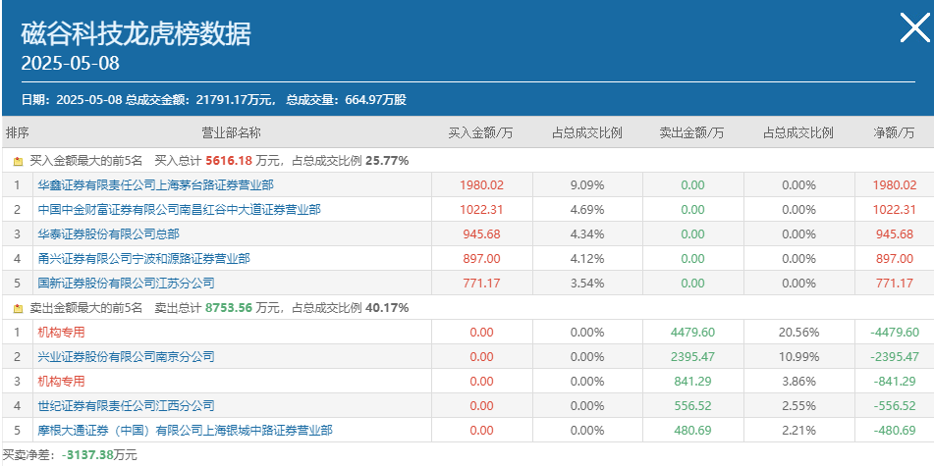The height and width of the screenshot is (466, 934).
Task: Click buy amount 771.17 in 国新证券 row
Action: pyautogui.click(x=481, y=283)
